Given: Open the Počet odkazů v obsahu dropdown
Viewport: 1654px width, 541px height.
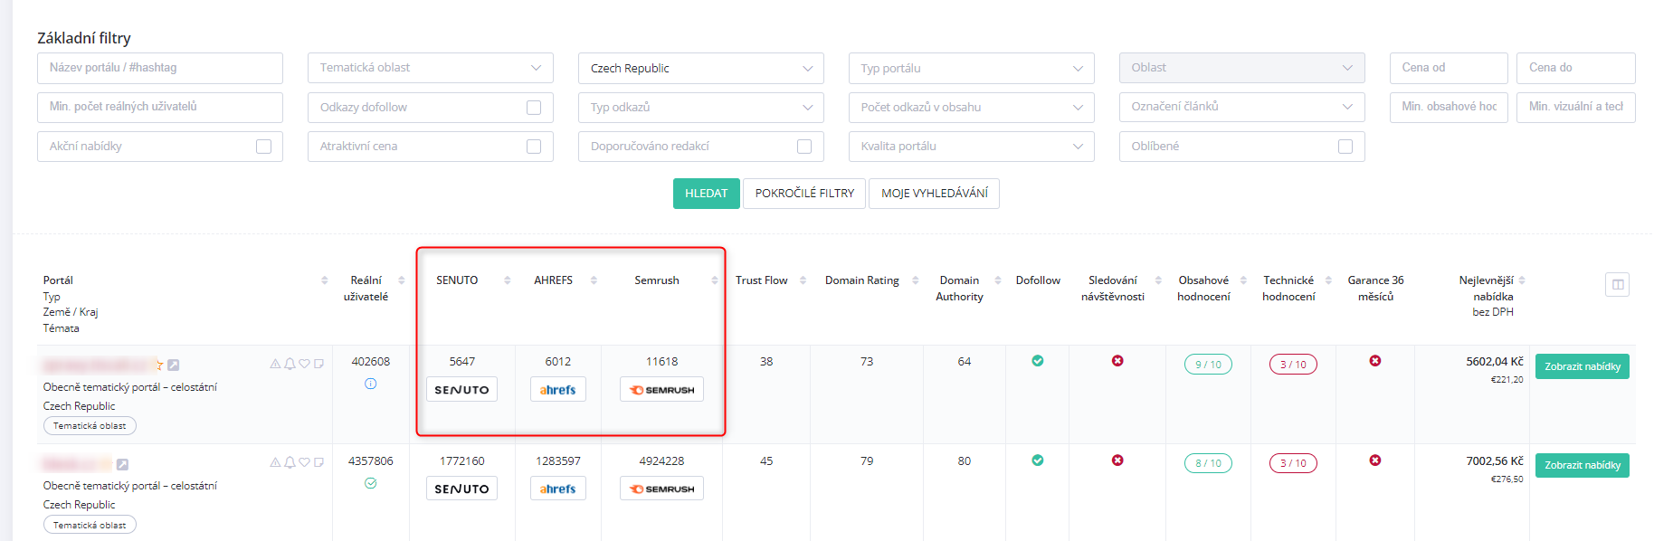Looking at the screenshot, I should point(972,108).
